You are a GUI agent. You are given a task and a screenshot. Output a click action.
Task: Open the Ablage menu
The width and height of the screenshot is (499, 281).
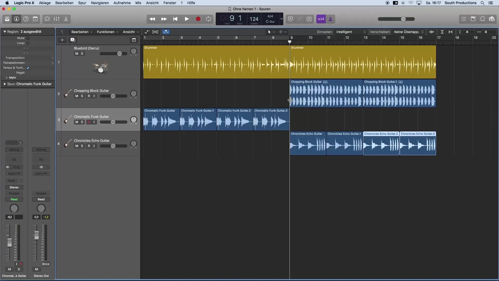point(45,3)
